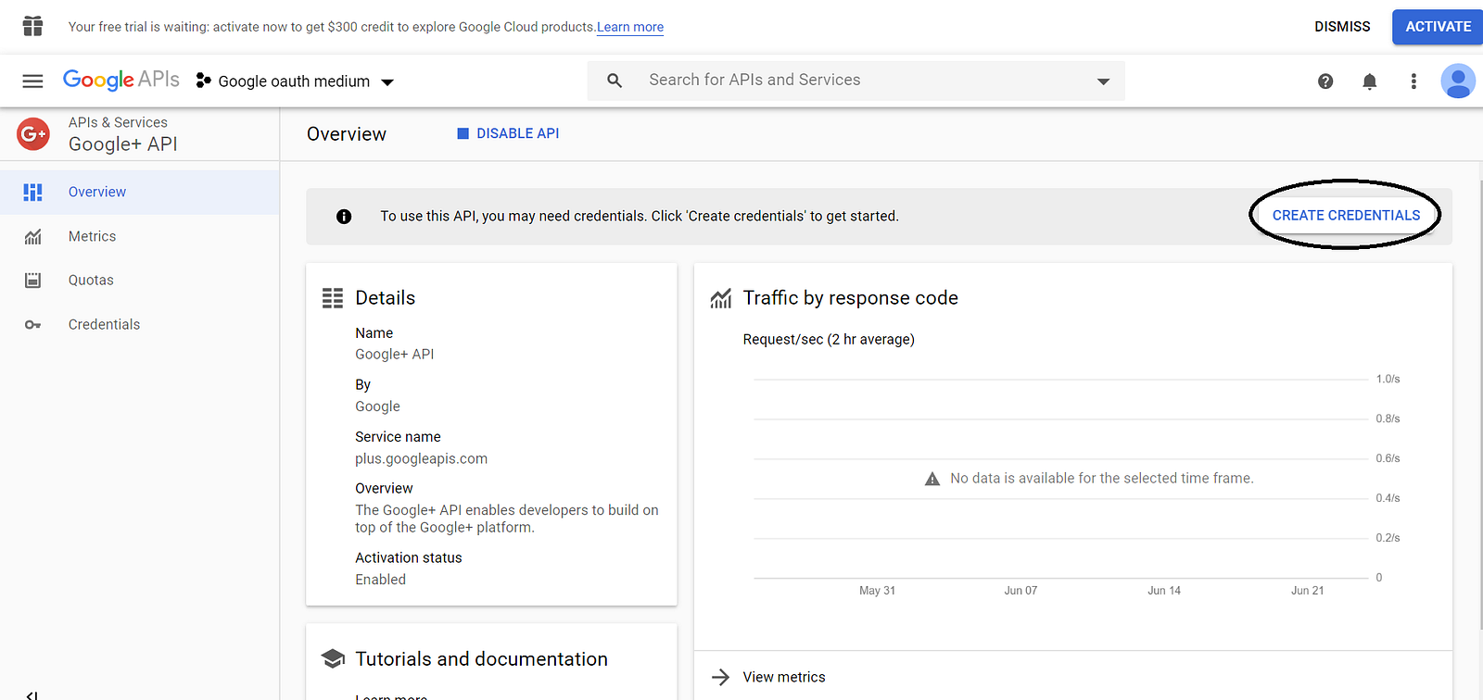Screen dimensions: 1483x700
Task: Click the Tutorials and documentation heading
Action: point(481,659)
